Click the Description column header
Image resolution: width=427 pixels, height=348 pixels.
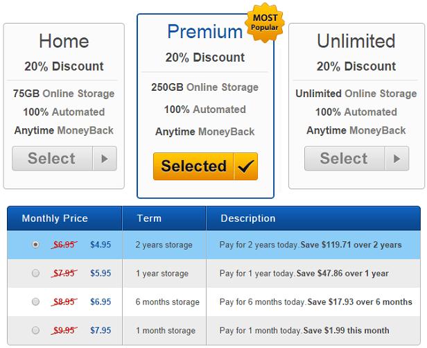tap(248, 218)
